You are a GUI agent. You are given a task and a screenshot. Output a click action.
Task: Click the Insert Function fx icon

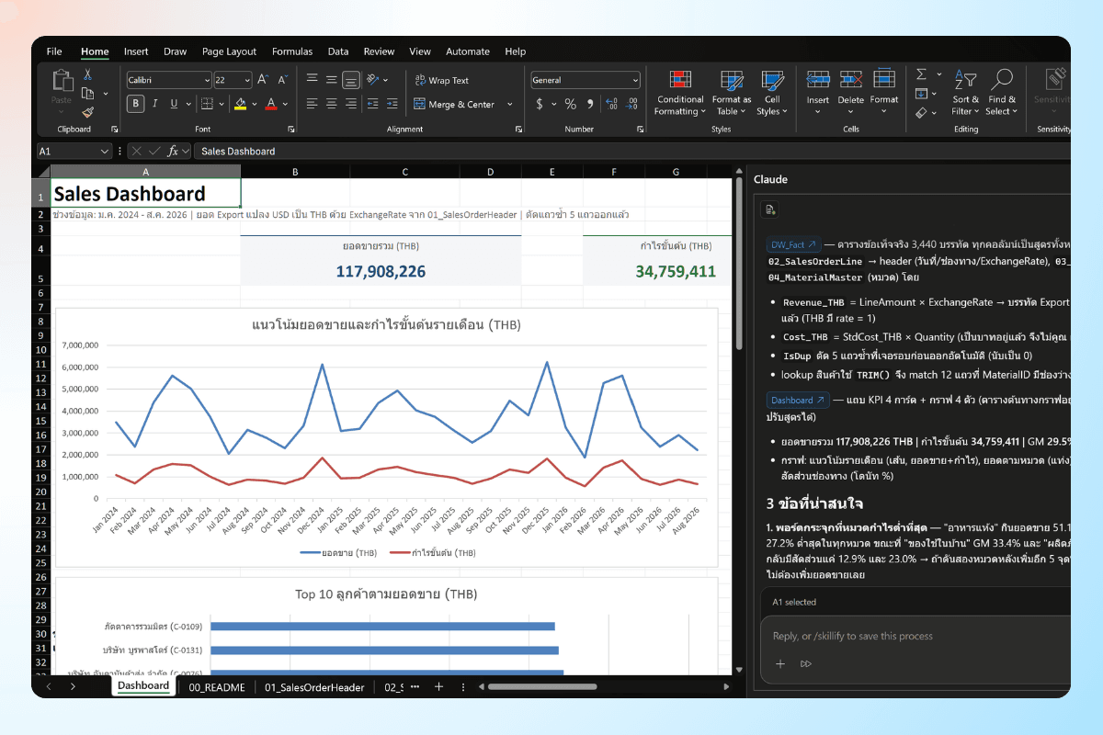(x=172, y=151)
